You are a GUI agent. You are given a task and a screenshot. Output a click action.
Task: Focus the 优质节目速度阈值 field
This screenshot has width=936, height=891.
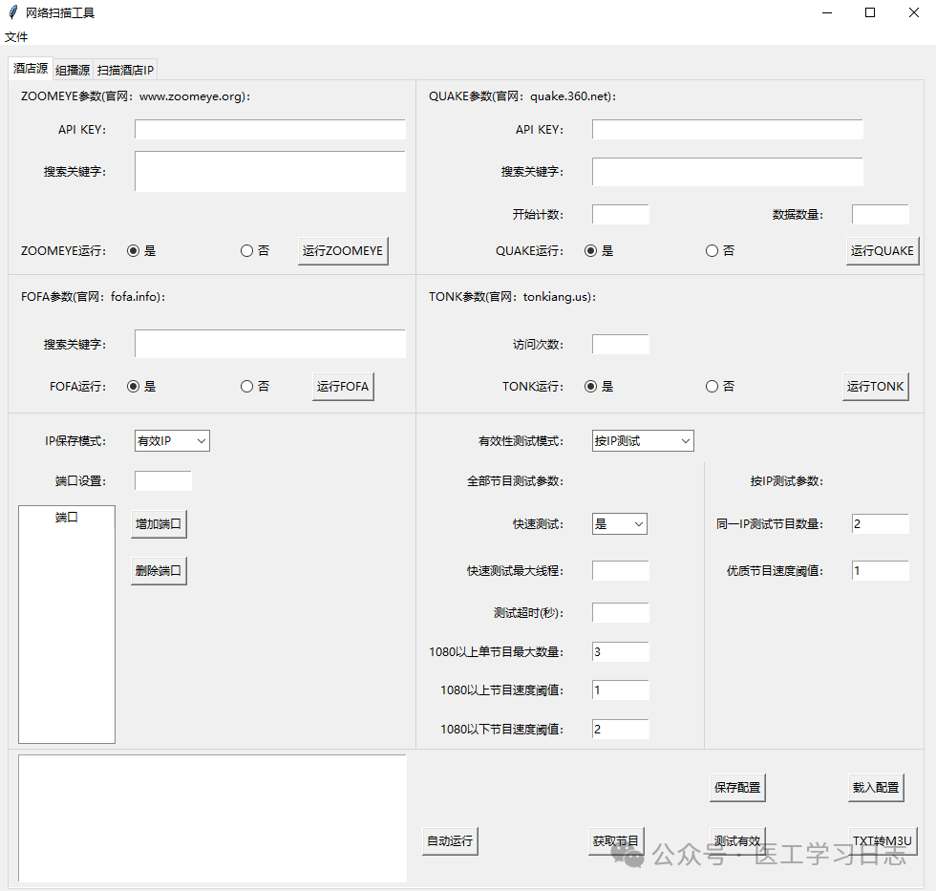click(881, 570)
